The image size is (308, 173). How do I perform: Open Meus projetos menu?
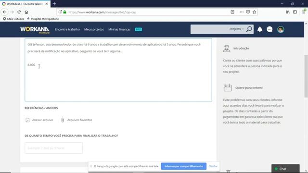click(x=94, y=29)
